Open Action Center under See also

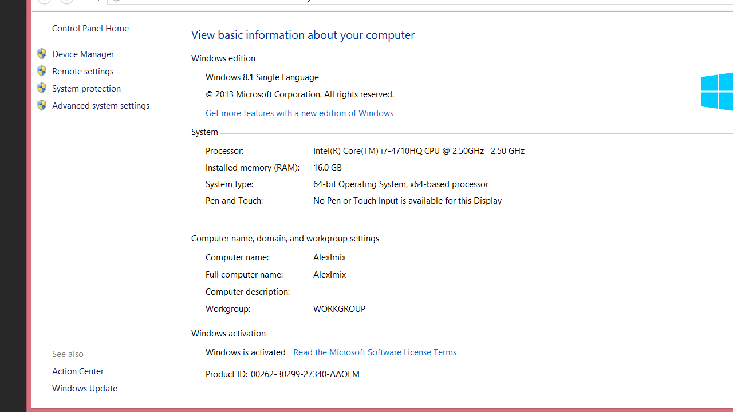click(x=78, y=371)
